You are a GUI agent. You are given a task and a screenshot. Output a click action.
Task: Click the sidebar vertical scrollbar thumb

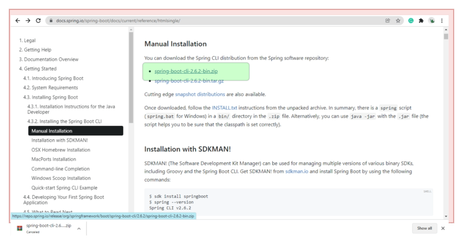[x=131, y=77]
